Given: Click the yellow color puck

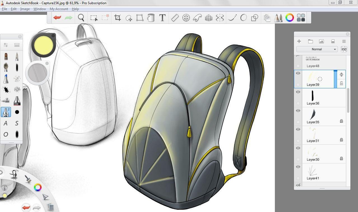Looking at the screenshot, I should [x=43, y=45].
